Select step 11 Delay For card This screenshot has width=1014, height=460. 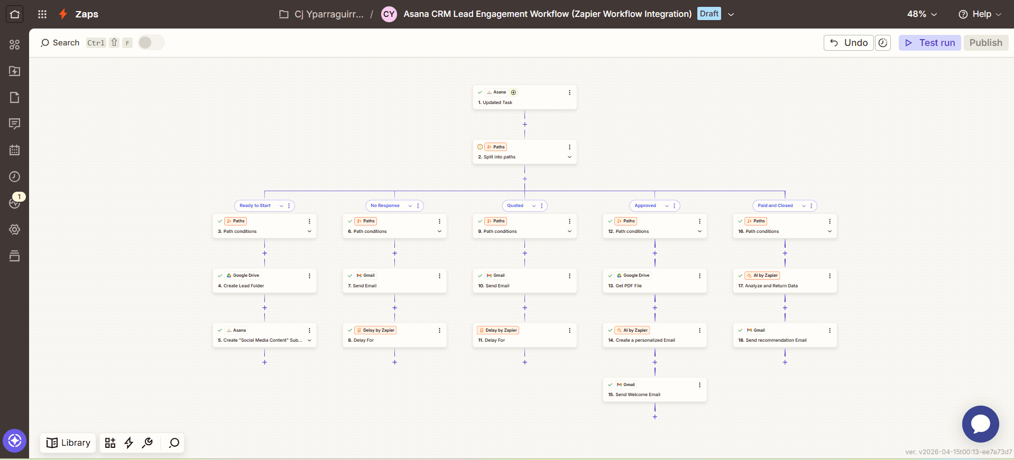[524, 335]
